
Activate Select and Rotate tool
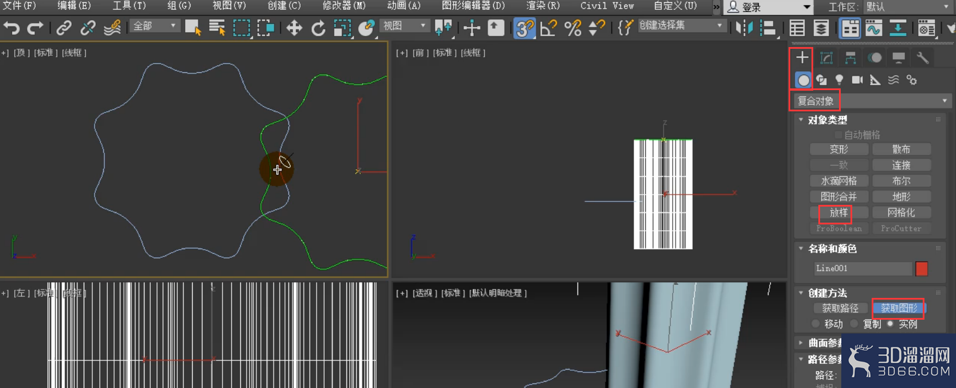(318, 28)
